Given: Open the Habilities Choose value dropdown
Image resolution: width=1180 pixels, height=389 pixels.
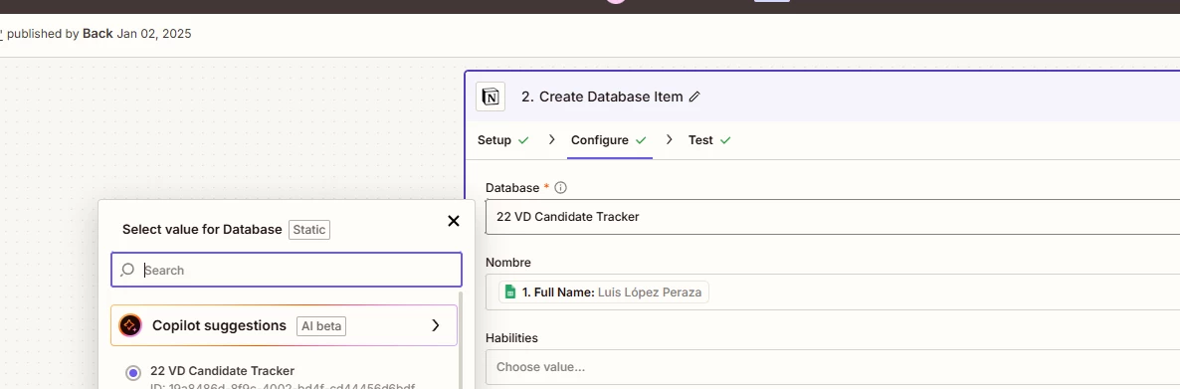Looking at the screenshot, I should point(833,367).
